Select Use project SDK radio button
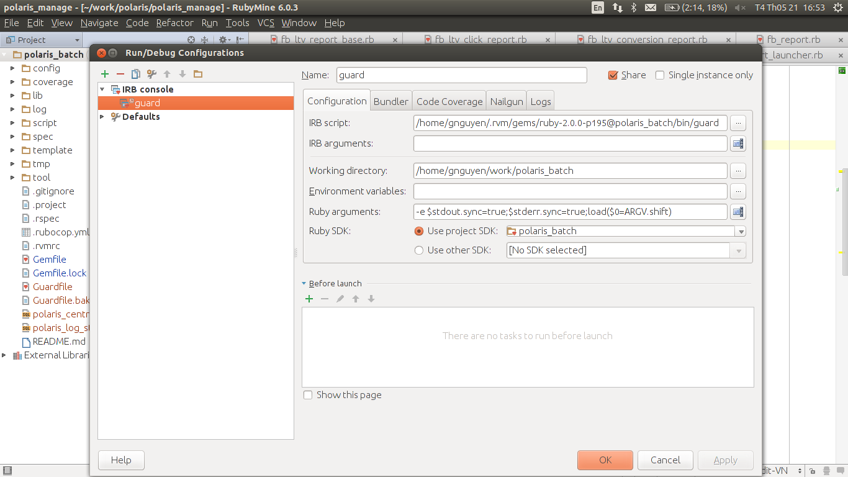Image resolution: width=848 pixels, height=477 pixels. (419, 231)
